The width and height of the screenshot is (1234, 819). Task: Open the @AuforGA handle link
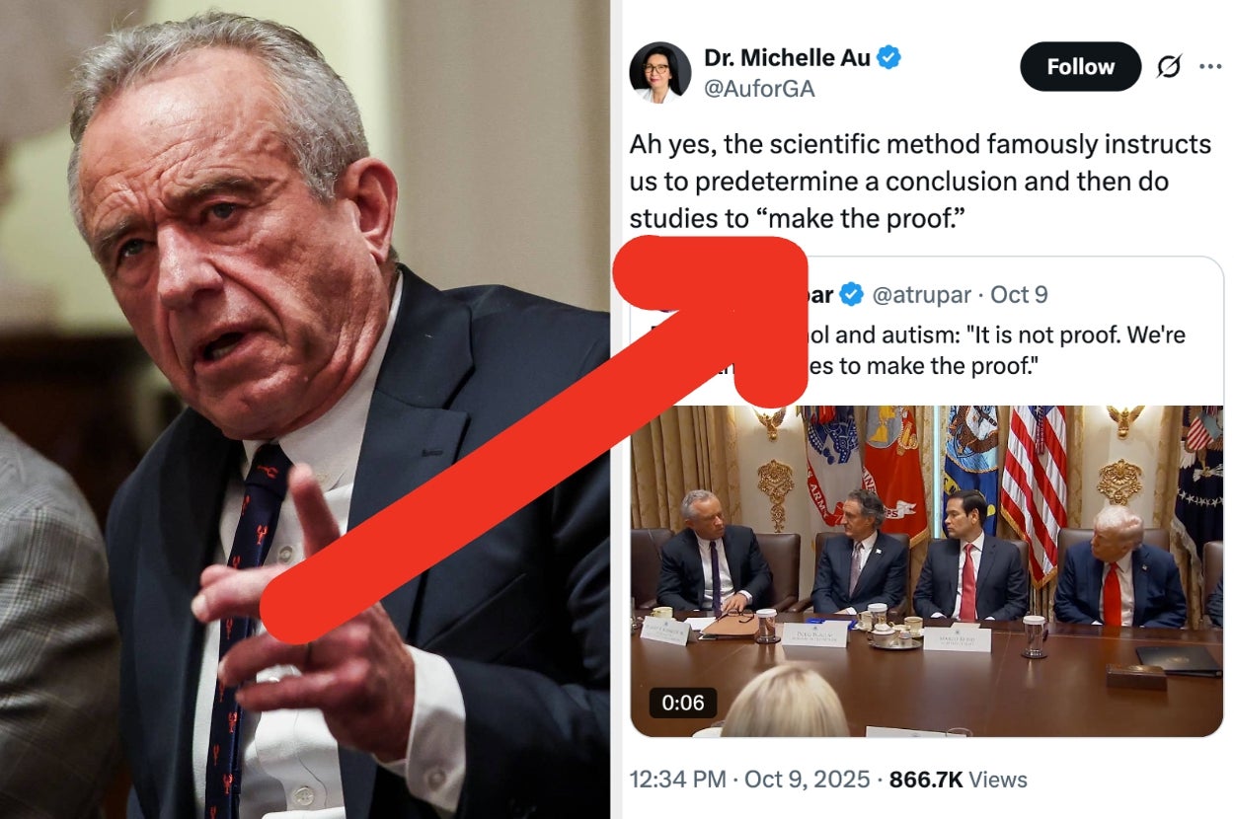(x=759, y=90)
